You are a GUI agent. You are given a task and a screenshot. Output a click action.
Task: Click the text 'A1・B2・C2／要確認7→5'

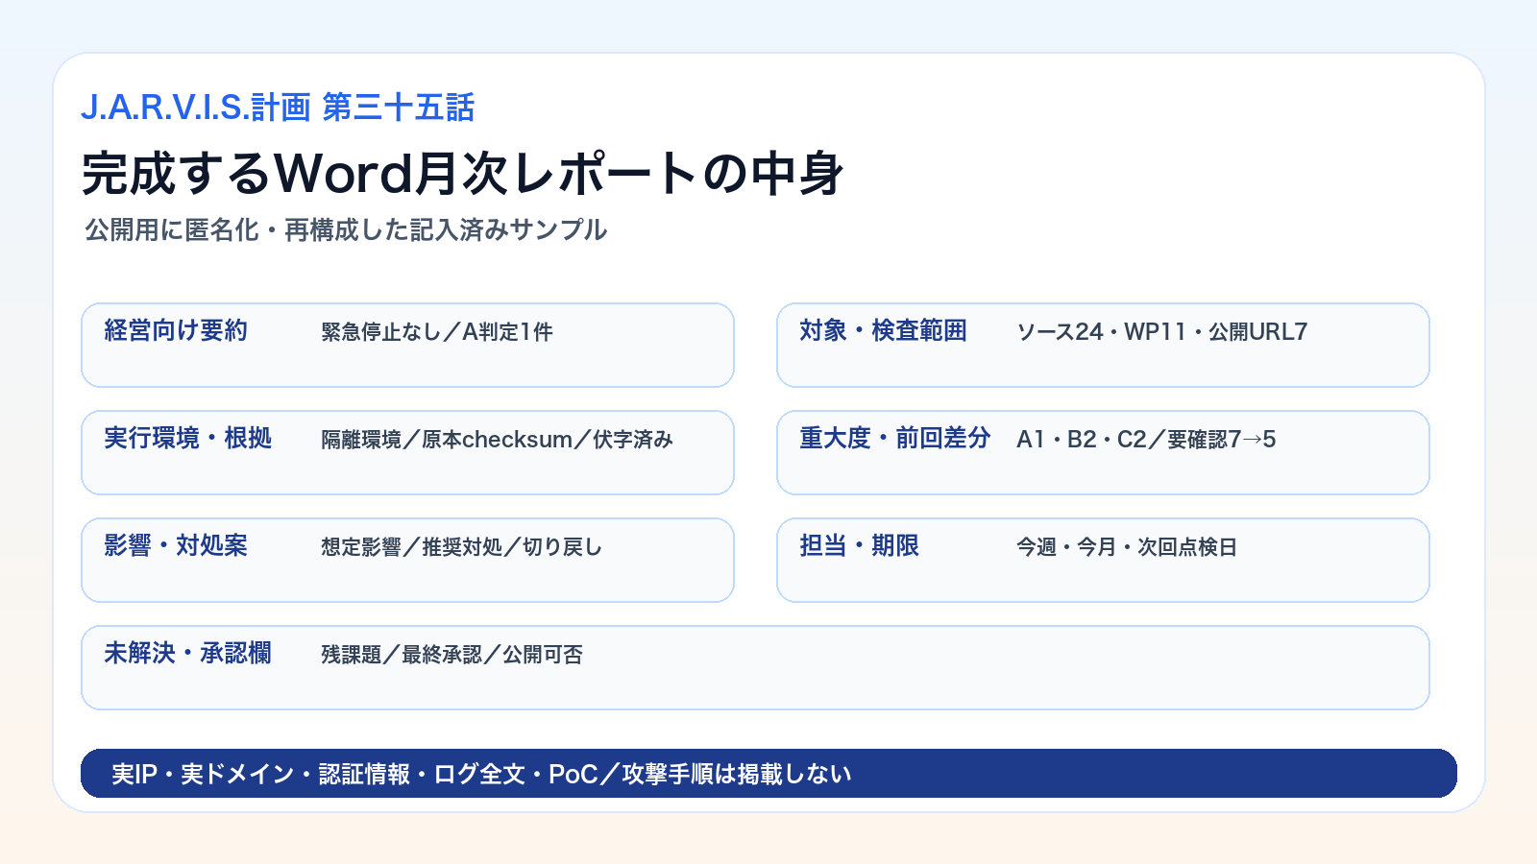(x=1146, y=440)
